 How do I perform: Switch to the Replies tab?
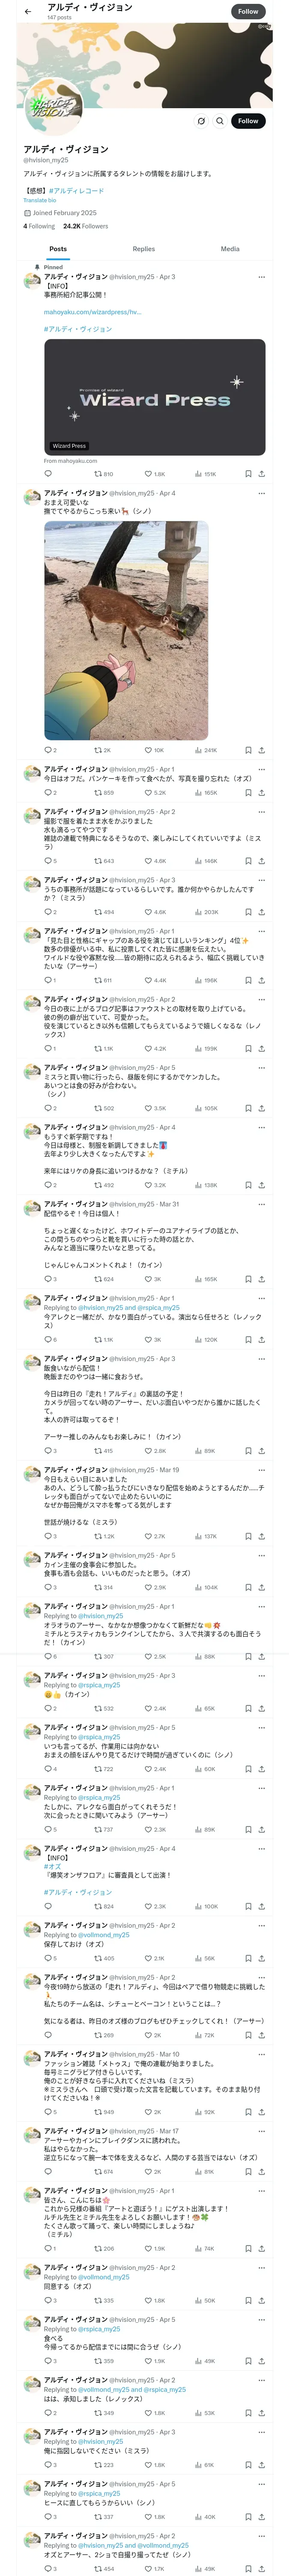click(143, 249)
